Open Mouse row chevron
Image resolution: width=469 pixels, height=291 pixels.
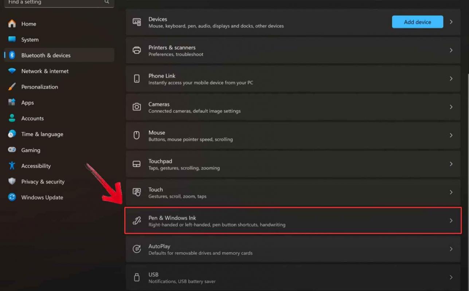451,135
